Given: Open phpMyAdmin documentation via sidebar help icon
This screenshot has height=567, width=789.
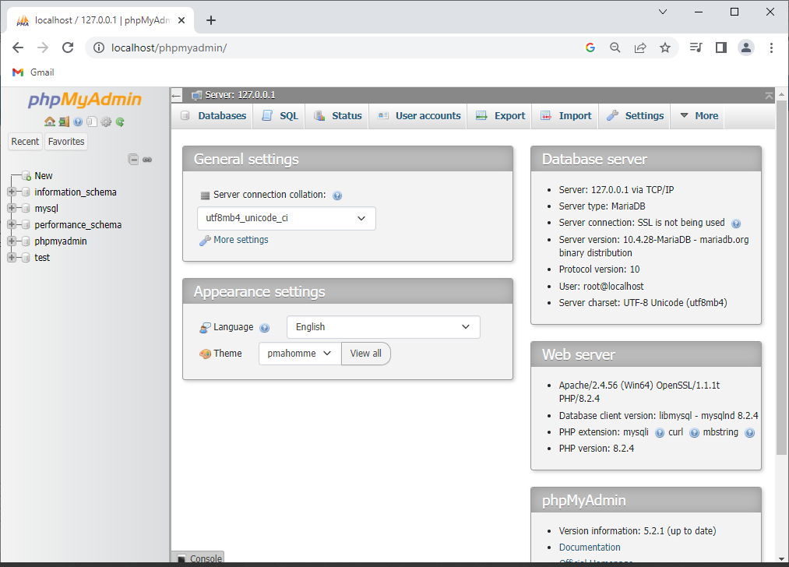Looking at the screenshot, I should [x=78, y=121].
